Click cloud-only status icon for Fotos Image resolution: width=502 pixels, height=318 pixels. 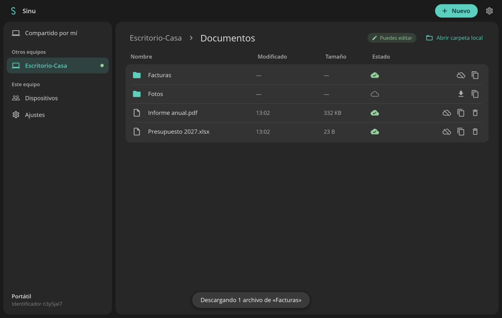pos(375,94)
